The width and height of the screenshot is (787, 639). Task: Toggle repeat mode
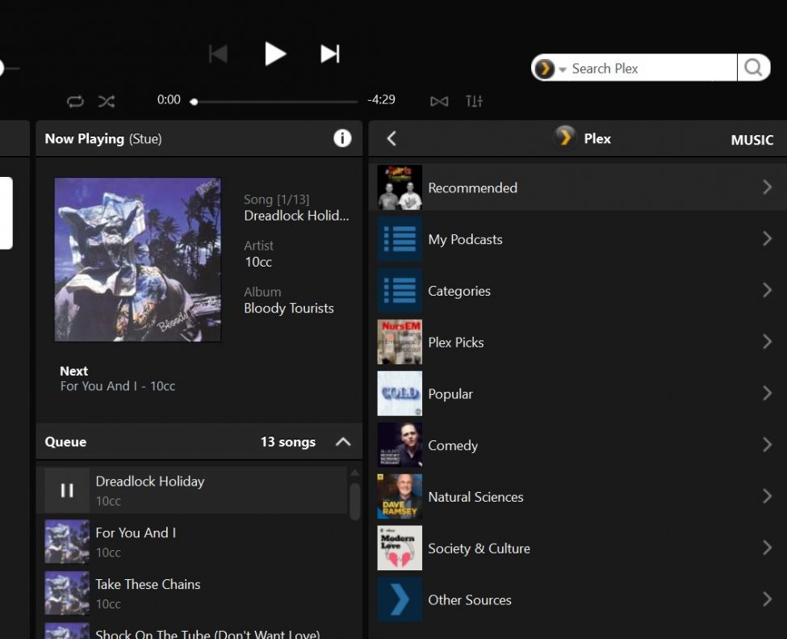click(x=75, y=101)
